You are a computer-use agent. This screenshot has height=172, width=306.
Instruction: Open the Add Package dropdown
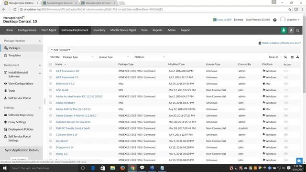click(61, 50)
